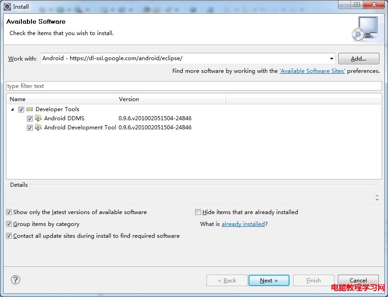This screenshot has height=297, width=388.
Task: Click the Eclipse Install window icon
Action: tap(7, 7)
